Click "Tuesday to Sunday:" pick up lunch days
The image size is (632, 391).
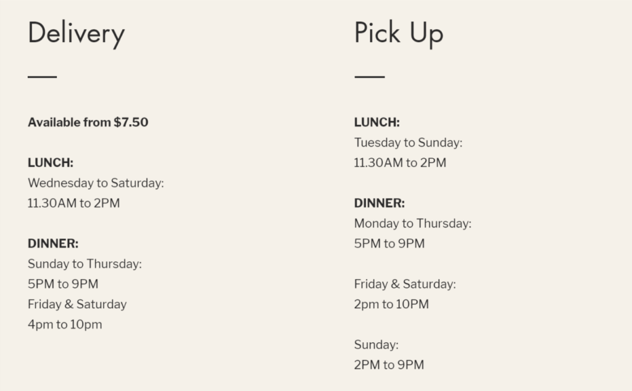click(x=408, y=143)
